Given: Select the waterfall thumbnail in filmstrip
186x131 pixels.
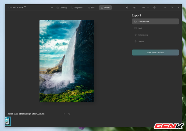Looking at the screenshot, I should tap(8, 121).
